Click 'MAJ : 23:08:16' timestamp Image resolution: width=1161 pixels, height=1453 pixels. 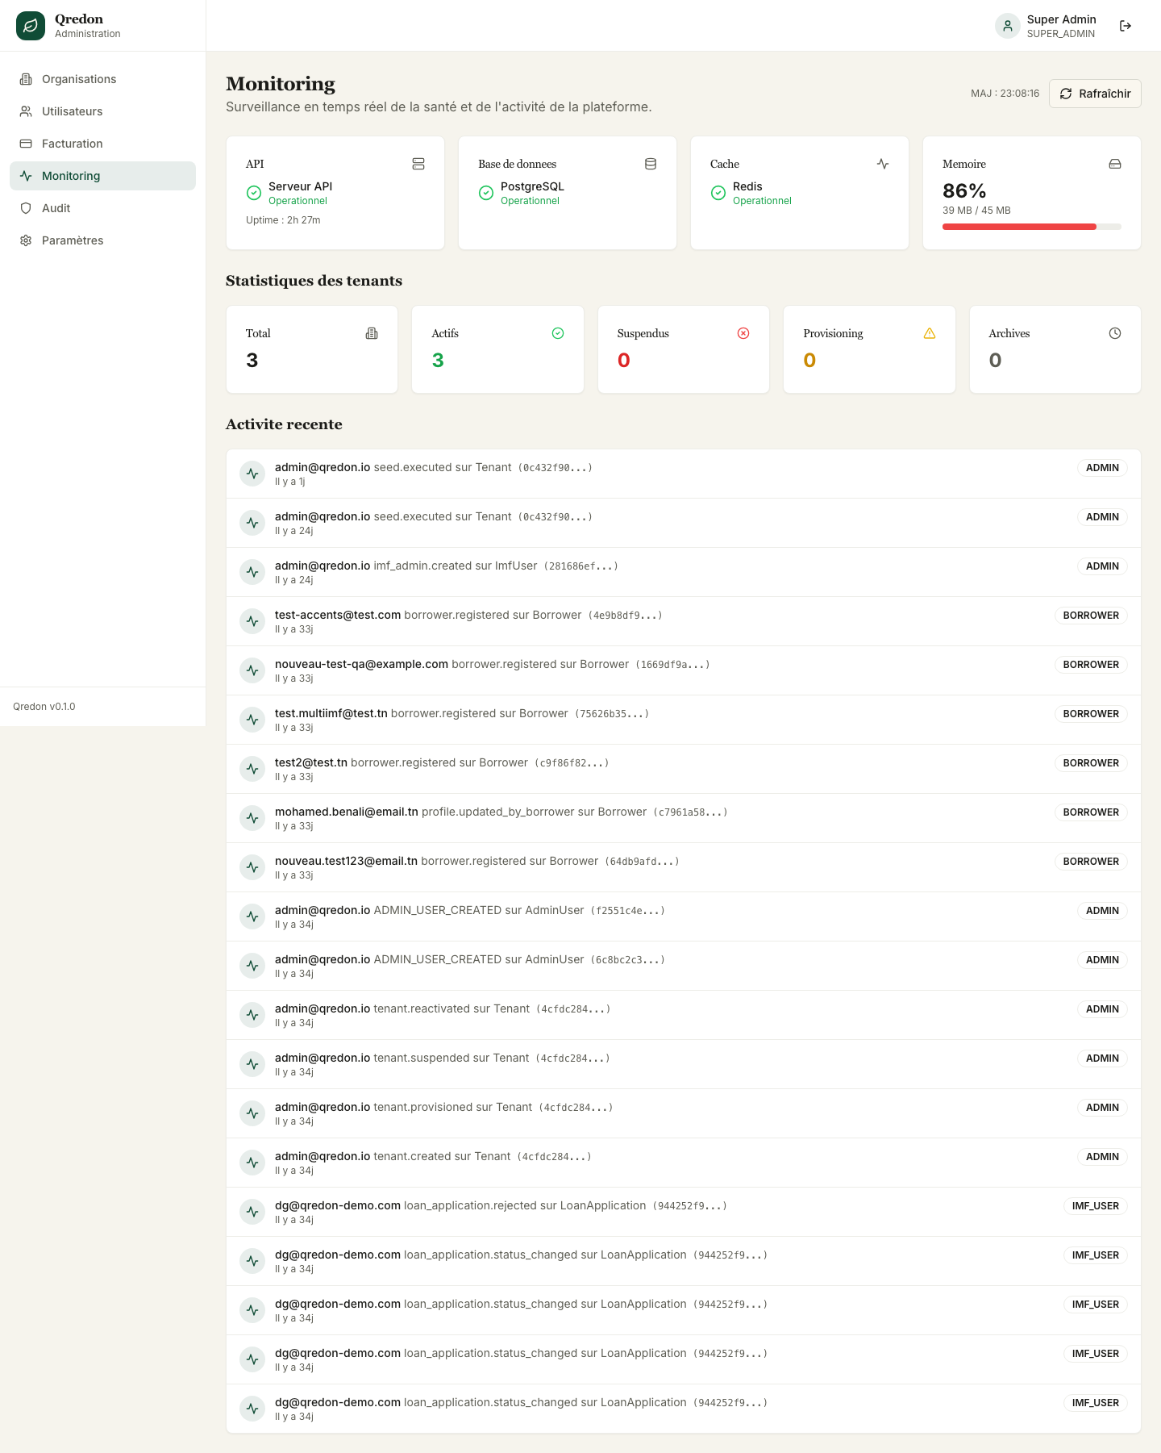click(x=1005, y=94)
